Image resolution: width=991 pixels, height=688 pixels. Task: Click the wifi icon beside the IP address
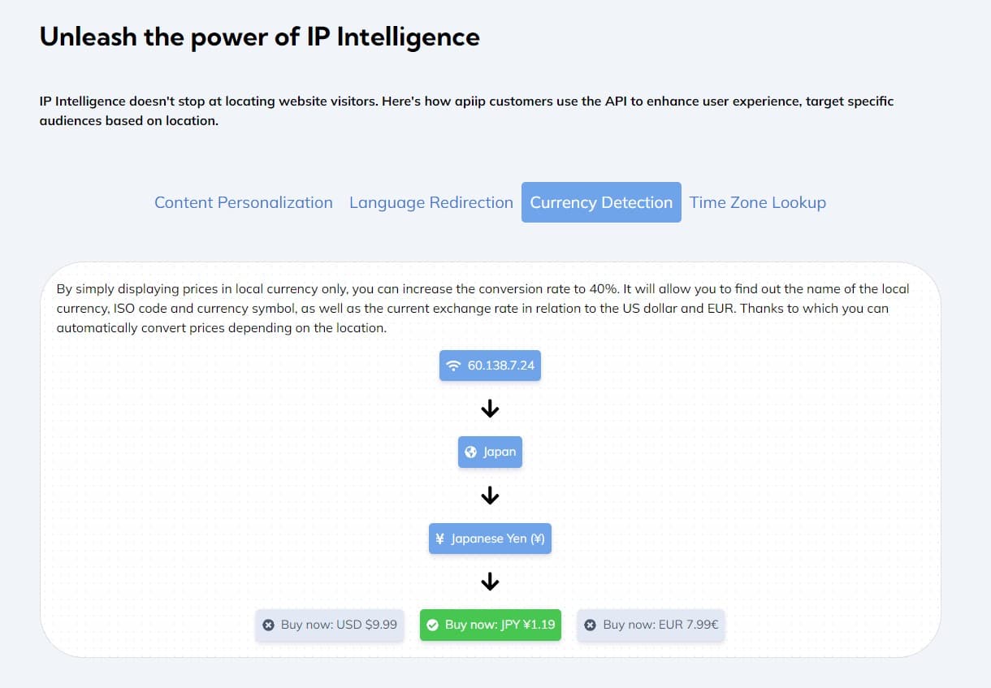tap(454, 366)
